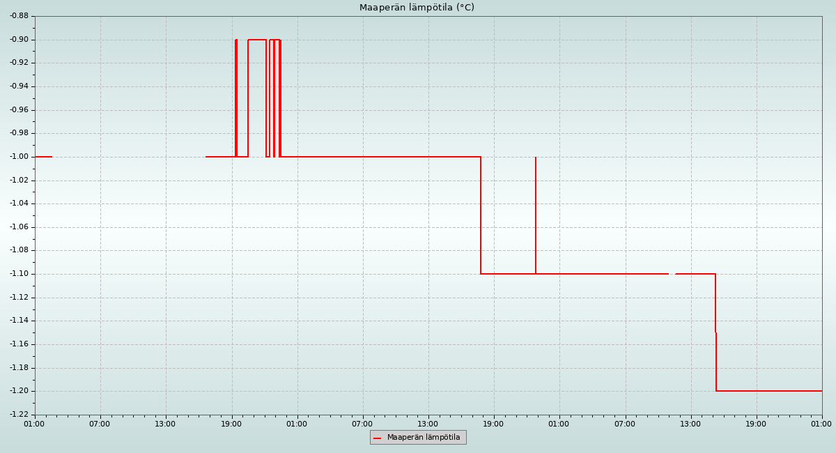Click the vertical drop from -1.10 to -1.20

pyautogui.click(x=715, y=335)
